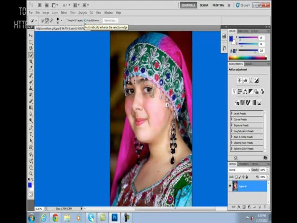
Task: Select the Essentials workspace
Action: (x=188, y=5)
